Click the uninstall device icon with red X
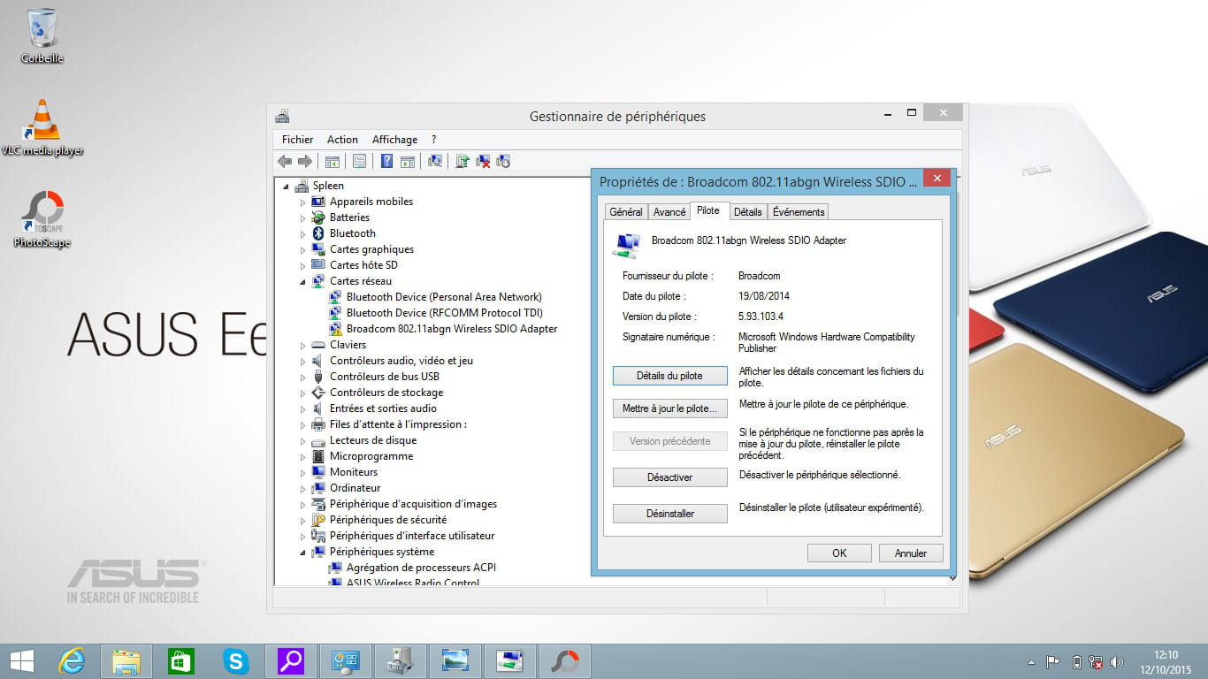Image resolution: width=1208 pixels, height=679 pixels. [x=483, y=161]
